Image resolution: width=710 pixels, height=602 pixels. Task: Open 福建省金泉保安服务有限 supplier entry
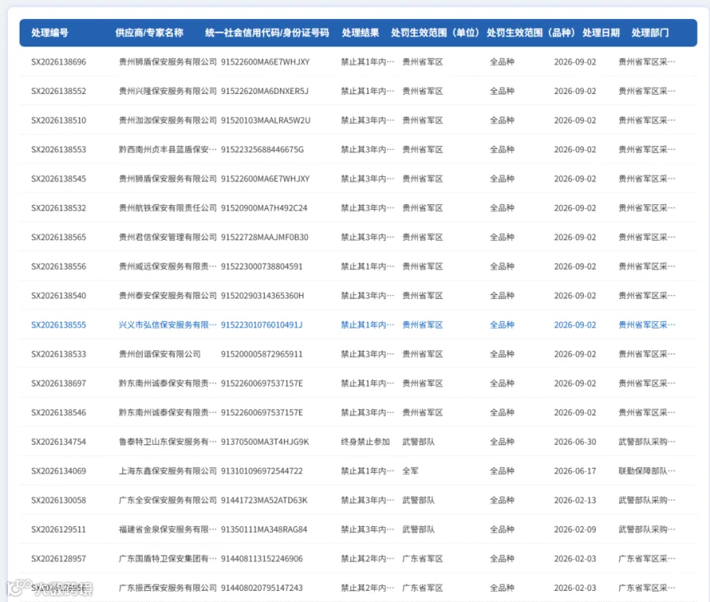[x=167, y=529]
